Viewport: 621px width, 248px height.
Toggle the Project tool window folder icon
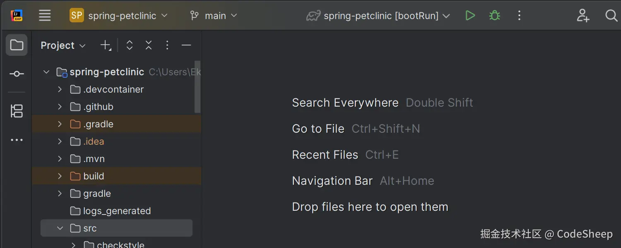[17, 45]
